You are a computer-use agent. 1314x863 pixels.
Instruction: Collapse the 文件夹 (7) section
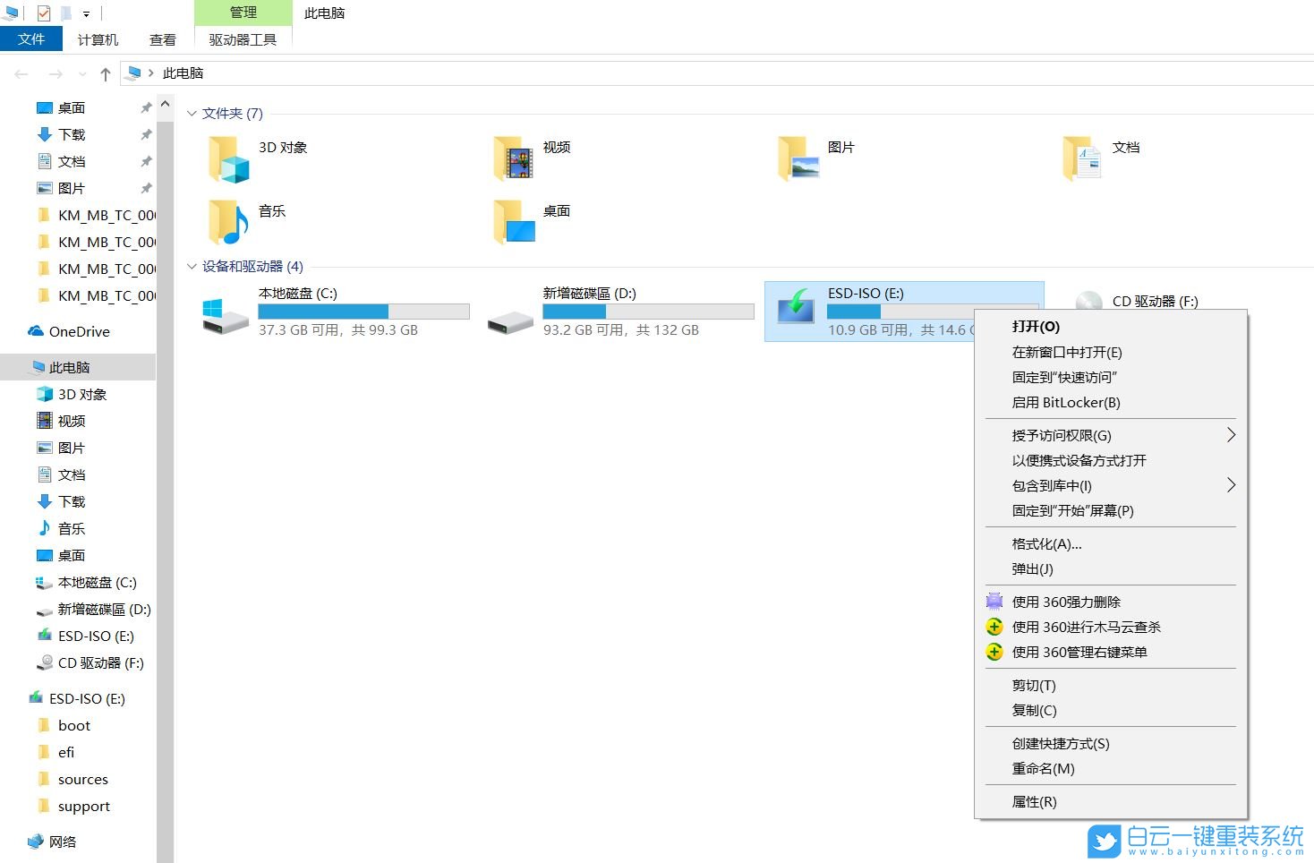192,113
